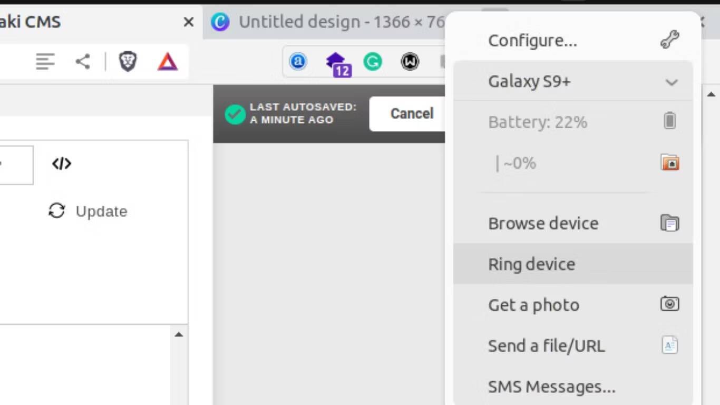The image size is (720, 405).
Task: Select Browse device menu entry
Action: (x=543, y=224)
